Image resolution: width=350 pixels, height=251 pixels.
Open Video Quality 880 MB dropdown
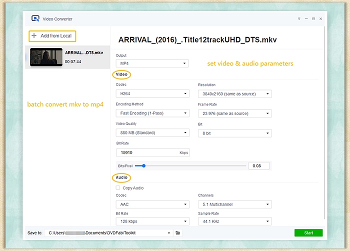(152, 132)
